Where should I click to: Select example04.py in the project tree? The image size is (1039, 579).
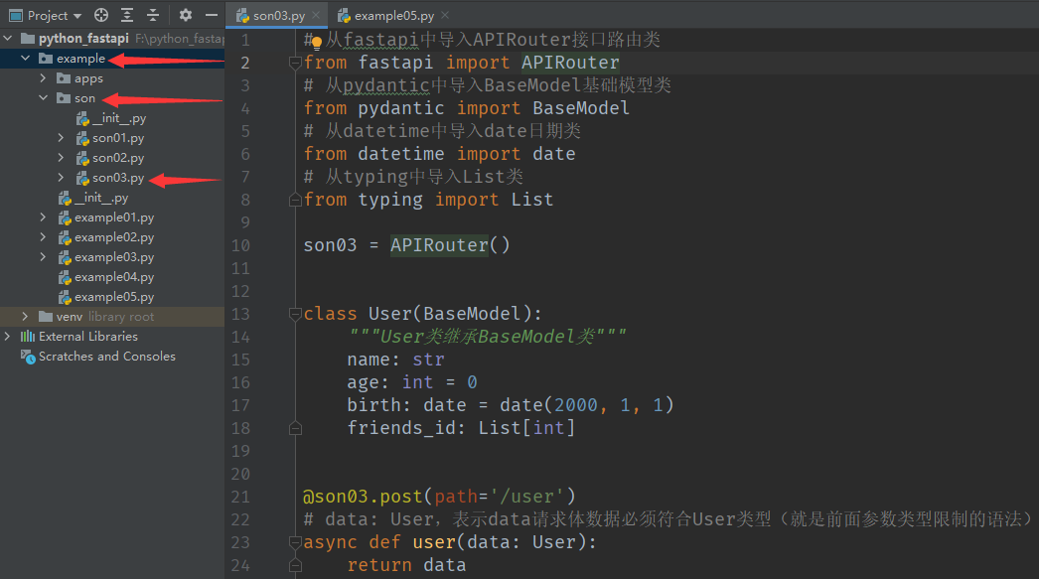click(x=113, y=277)
